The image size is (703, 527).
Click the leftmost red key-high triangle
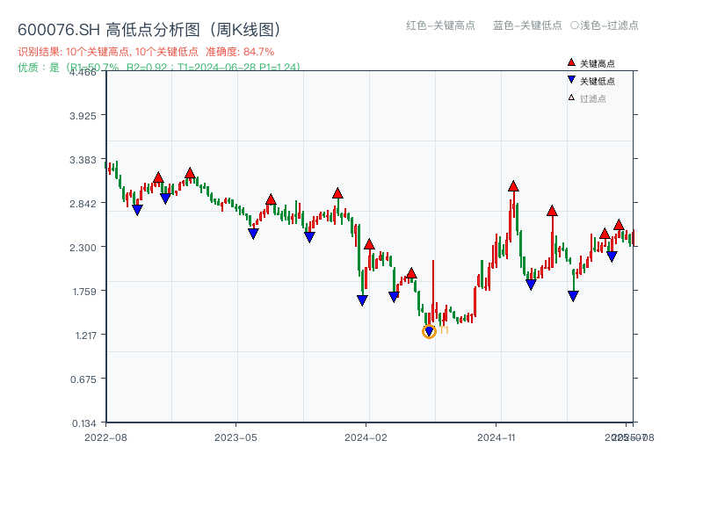coord(158,178)
